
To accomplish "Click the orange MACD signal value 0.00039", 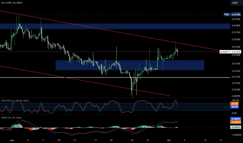I will pyautogui.click(x=236, y=122).
